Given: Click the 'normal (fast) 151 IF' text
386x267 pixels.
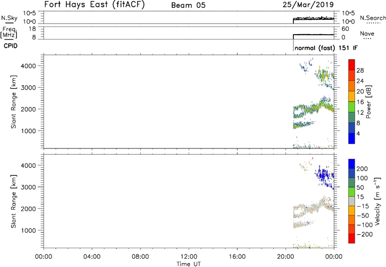Looking at the screenshot, I should (x=326, y=48).
